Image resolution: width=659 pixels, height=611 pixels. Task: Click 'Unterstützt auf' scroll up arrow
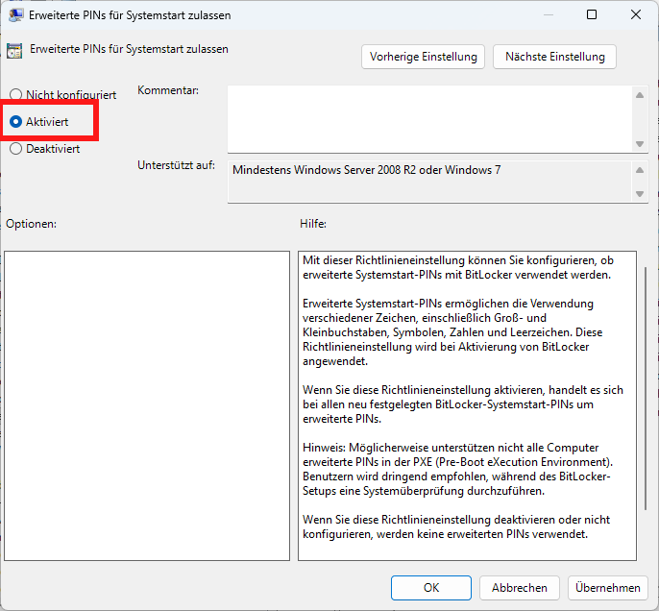(640, 170)
